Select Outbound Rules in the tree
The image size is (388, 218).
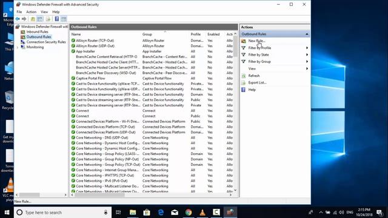[39, 37]
